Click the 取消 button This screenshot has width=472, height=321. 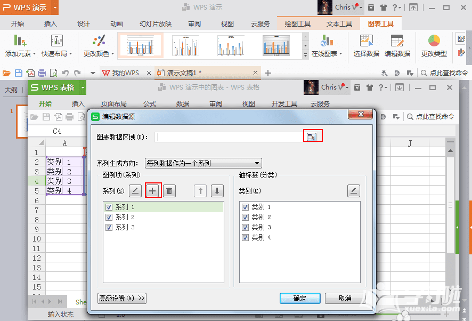[x=345, y=298]
